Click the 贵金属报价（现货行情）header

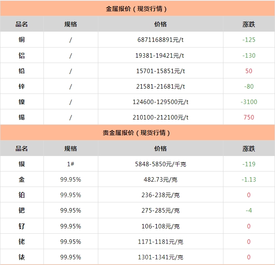[136, 133]
